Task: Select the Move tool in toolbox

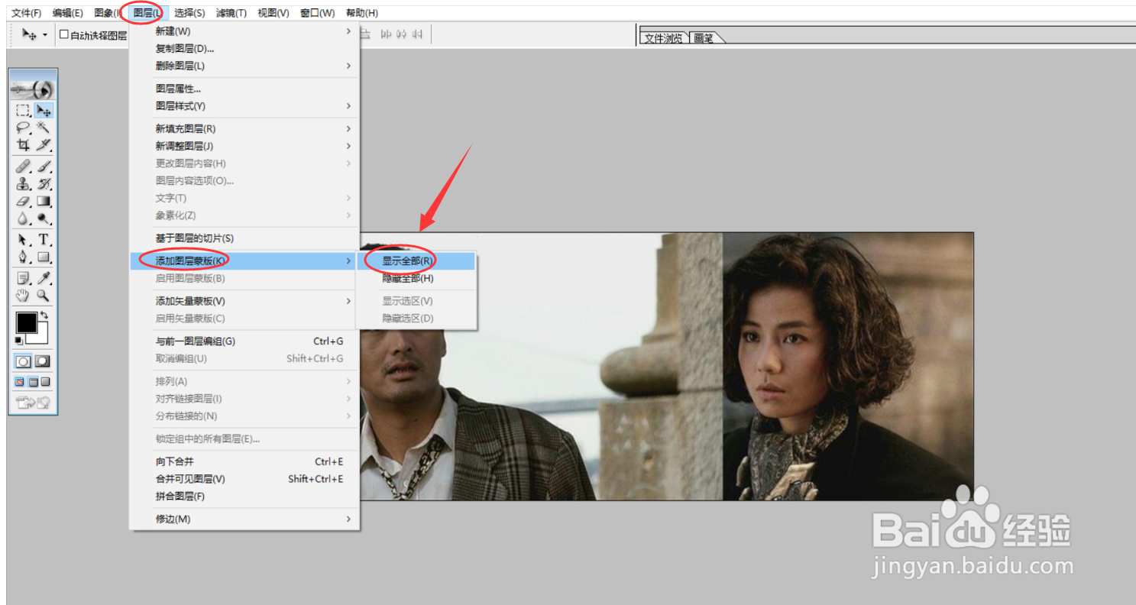Action: coord(44,111)
